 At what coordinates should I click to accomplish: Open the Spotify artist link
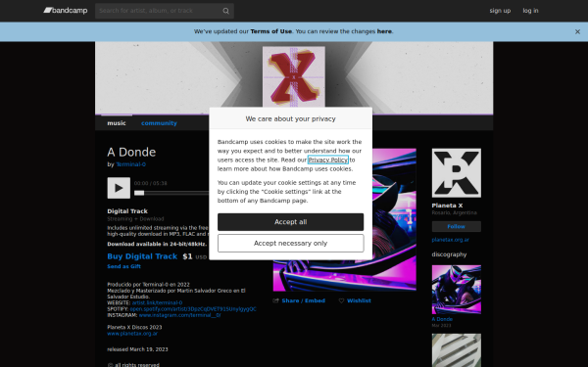click(x=193, y=309)
